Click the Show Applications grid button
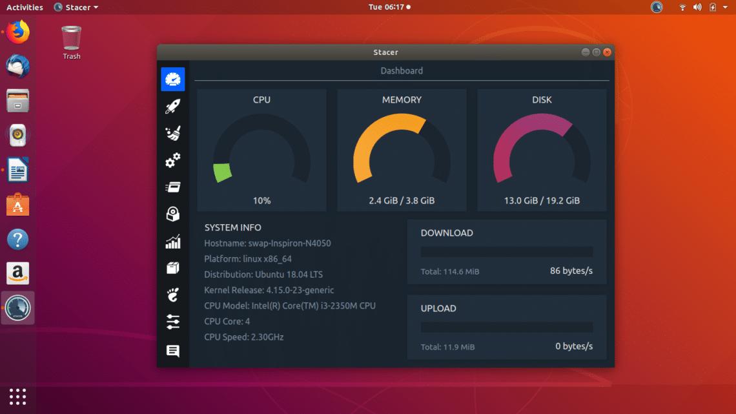736x414 pixels. coord(17,396)
